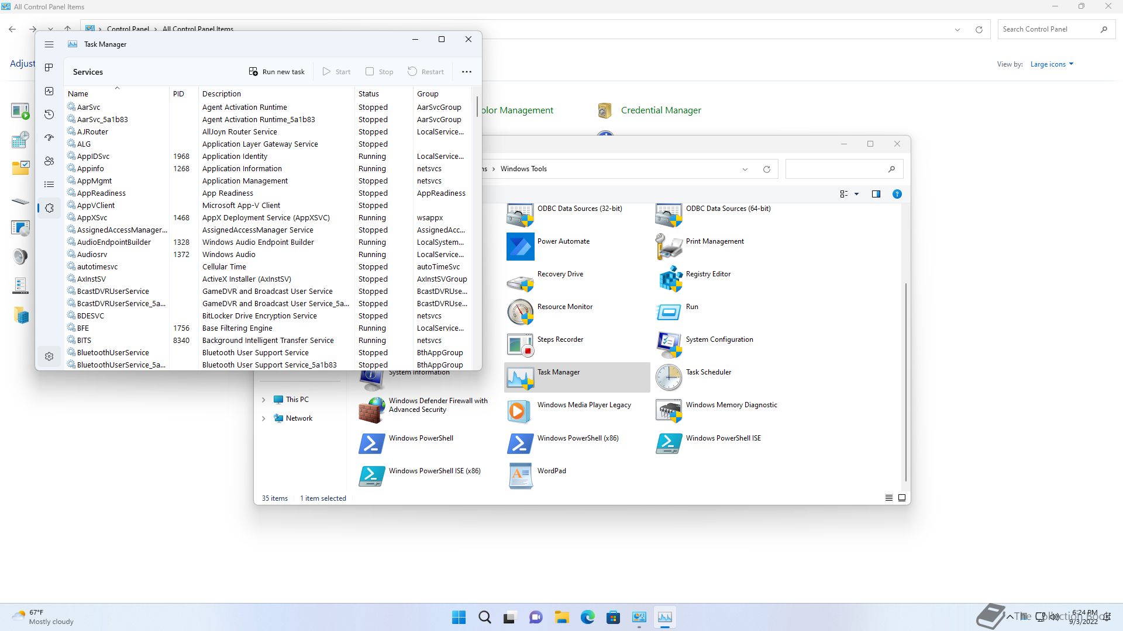Screen dimensions: 1123x631
Task: Click the Restart service button
Action: click(x=426, y=72)
